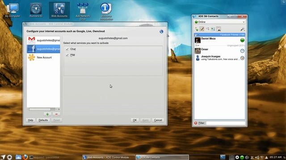Screen dimensions: 286x160
Task: Click the blue globe icon in the Web Accounts header
Action: click(x=161, y=32)
